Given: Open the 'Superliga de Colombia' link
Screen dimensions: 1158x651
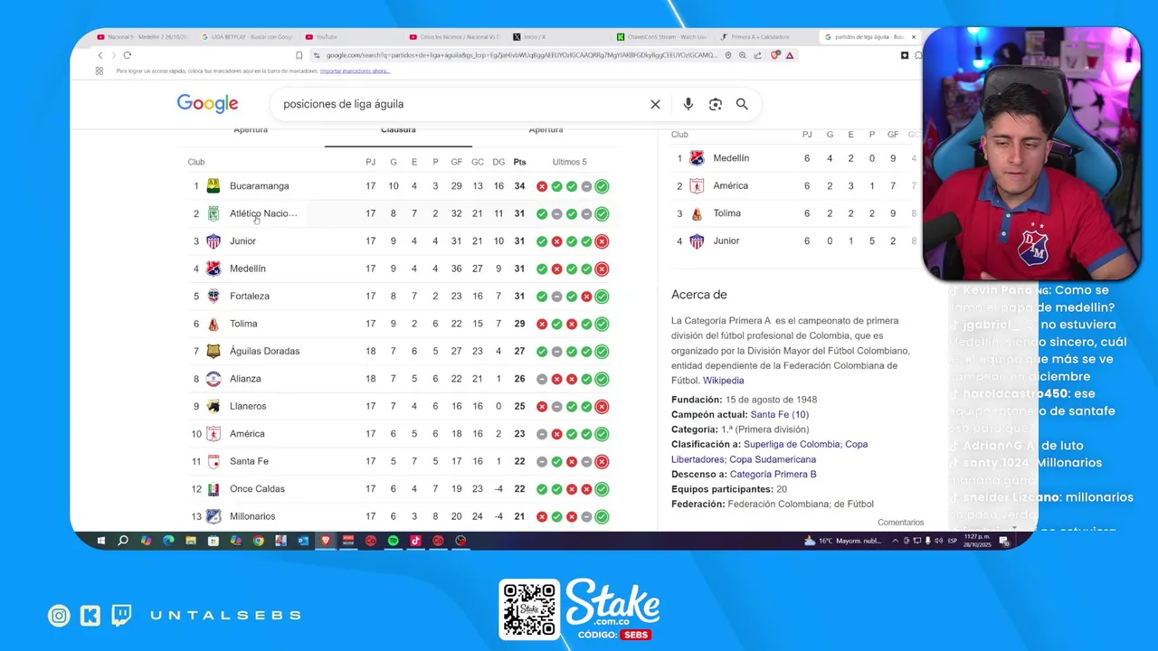Looking at the screenshot, I should coord(793,444).
